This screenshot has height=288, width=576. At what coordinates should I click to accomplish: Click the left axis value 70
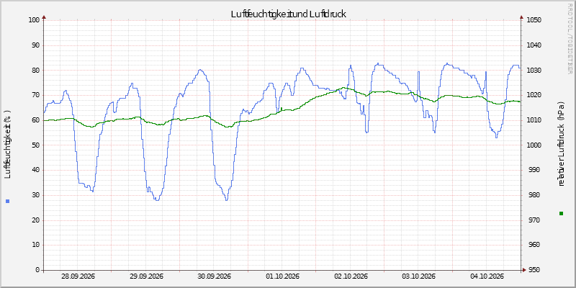point(35,96)
